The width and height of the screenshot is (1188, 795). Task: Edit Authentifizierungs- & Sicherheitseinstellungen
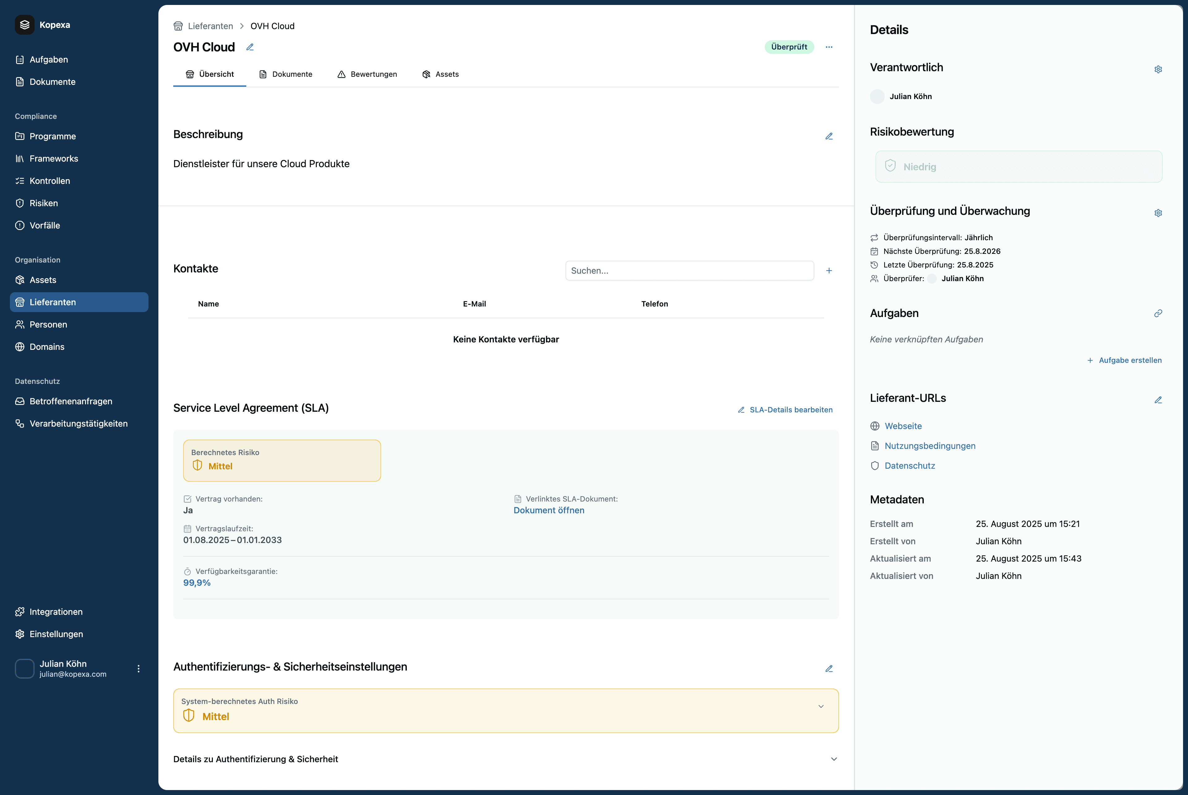pos(829,669)
